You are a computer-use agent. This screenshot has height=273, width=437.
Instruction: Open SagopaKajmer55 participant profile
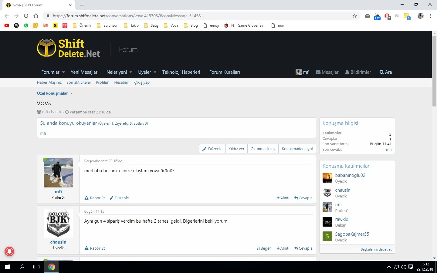pos(352,234)
